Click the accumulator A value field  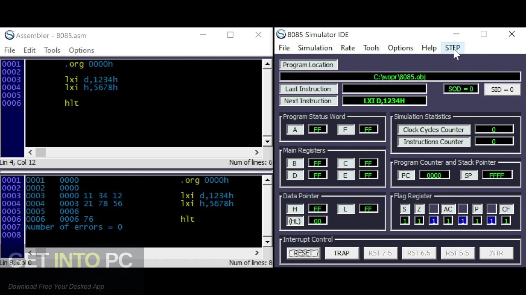tap(318, 129)
